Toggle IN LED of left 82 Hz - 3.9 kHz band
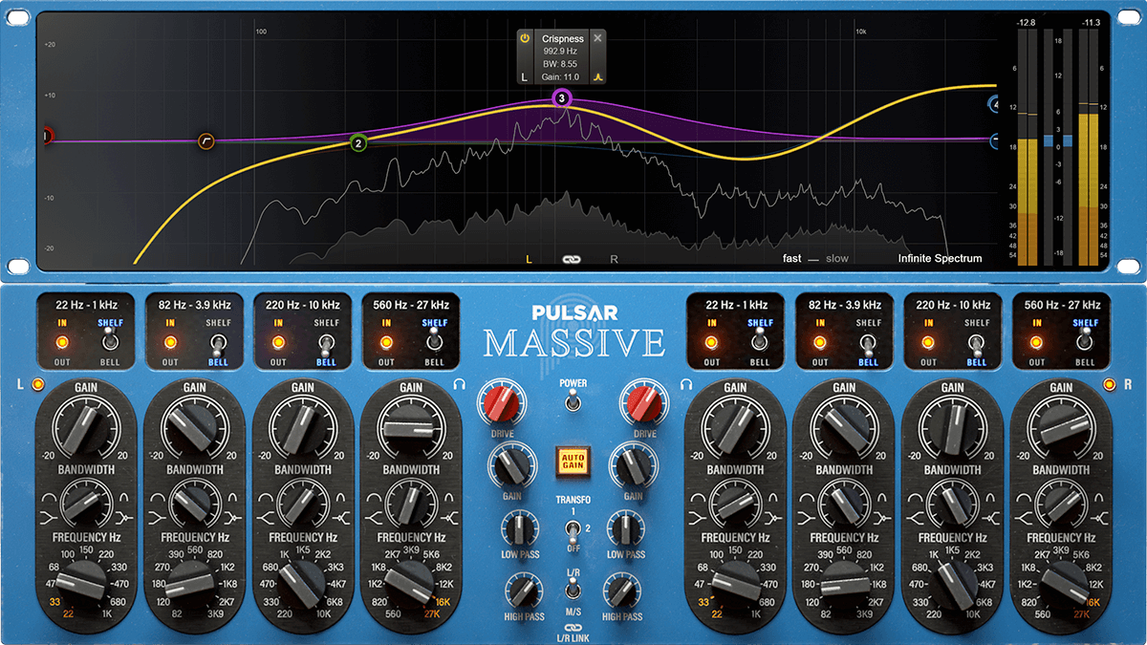The width and height of the screenshot is (1147, 645). [170, 342]
